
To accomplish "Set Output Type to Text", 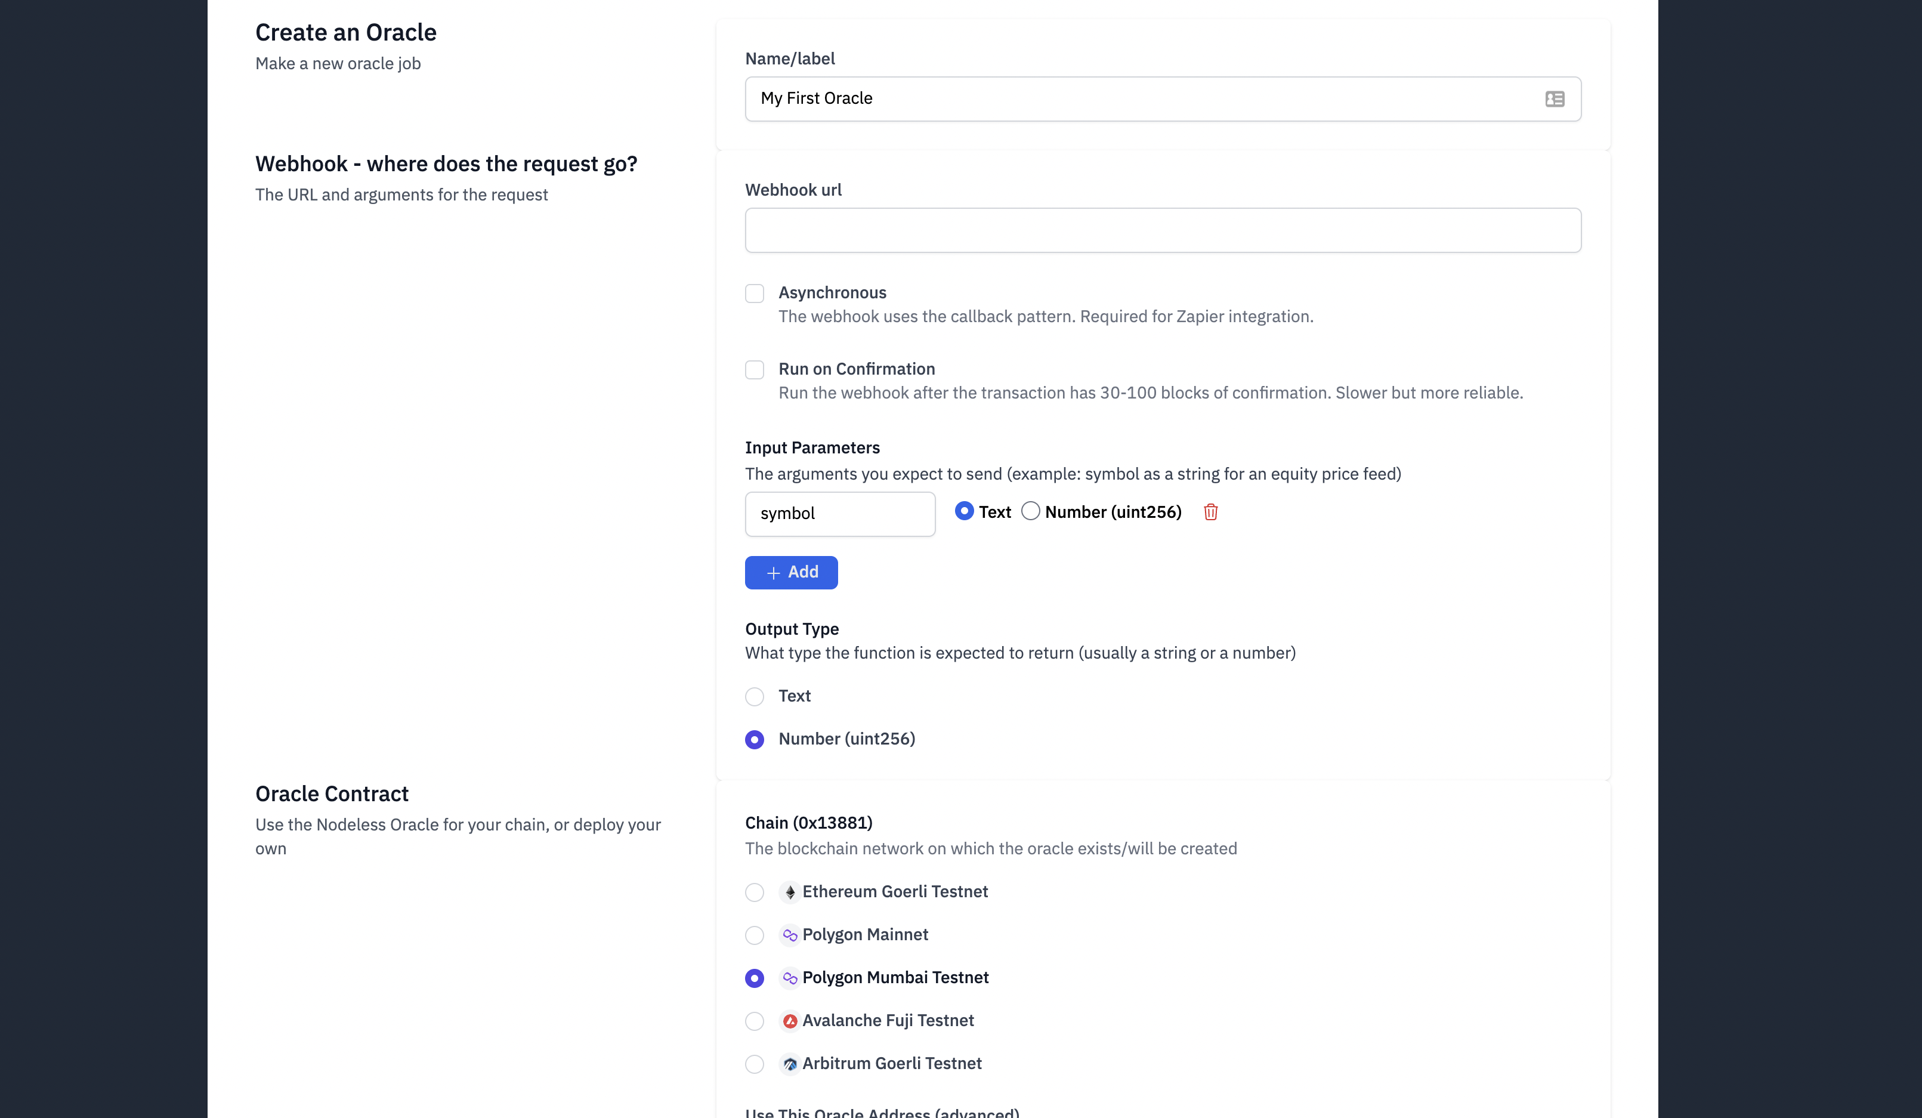I will tap(755, 696).
